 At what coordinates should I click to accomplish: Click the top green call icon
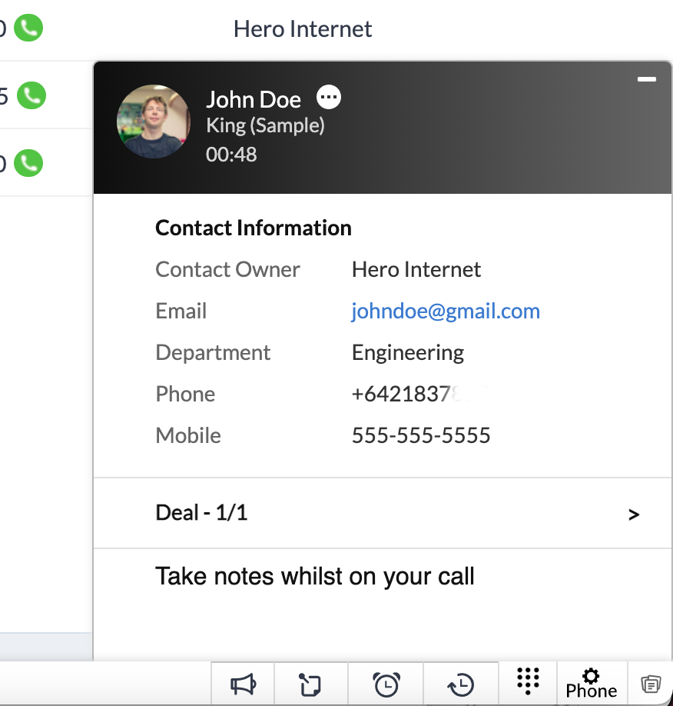point(28,28)
